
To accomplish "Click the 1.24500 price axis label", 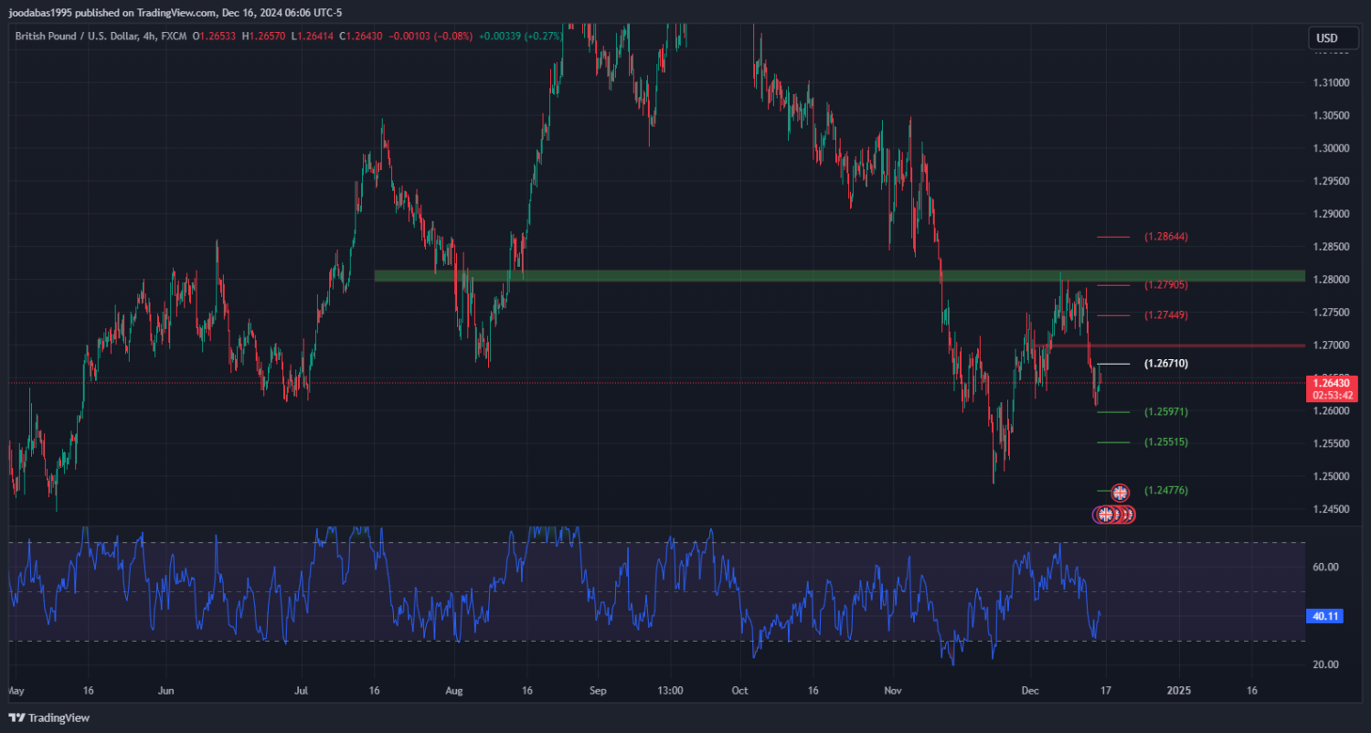I will coord(1330,510).
